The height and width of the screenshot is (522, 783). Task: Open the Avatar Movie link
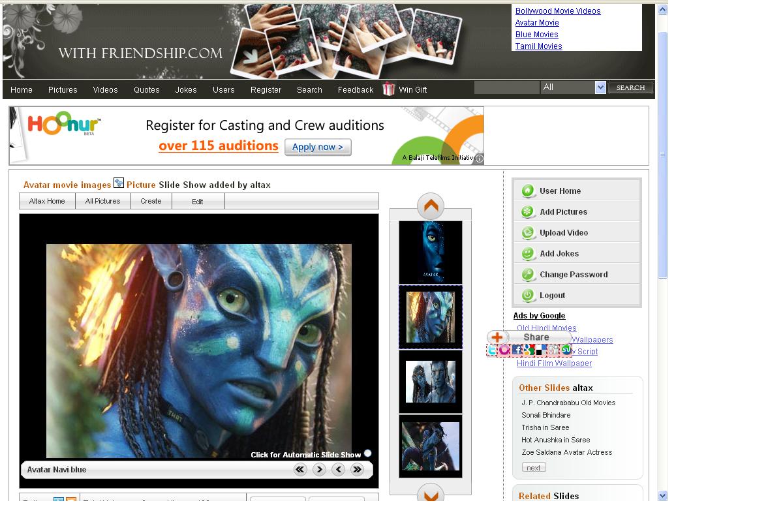(537, 23)
